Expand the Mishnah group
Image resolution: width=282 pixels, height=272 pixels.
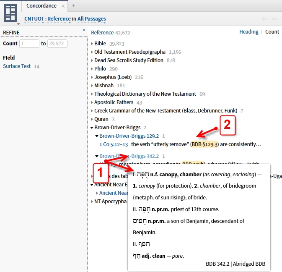[92, 86]
